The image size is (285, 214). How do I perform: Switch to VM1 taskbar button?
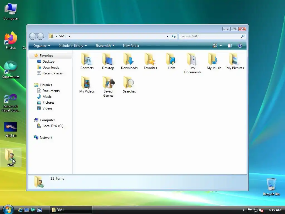point(71,210)
